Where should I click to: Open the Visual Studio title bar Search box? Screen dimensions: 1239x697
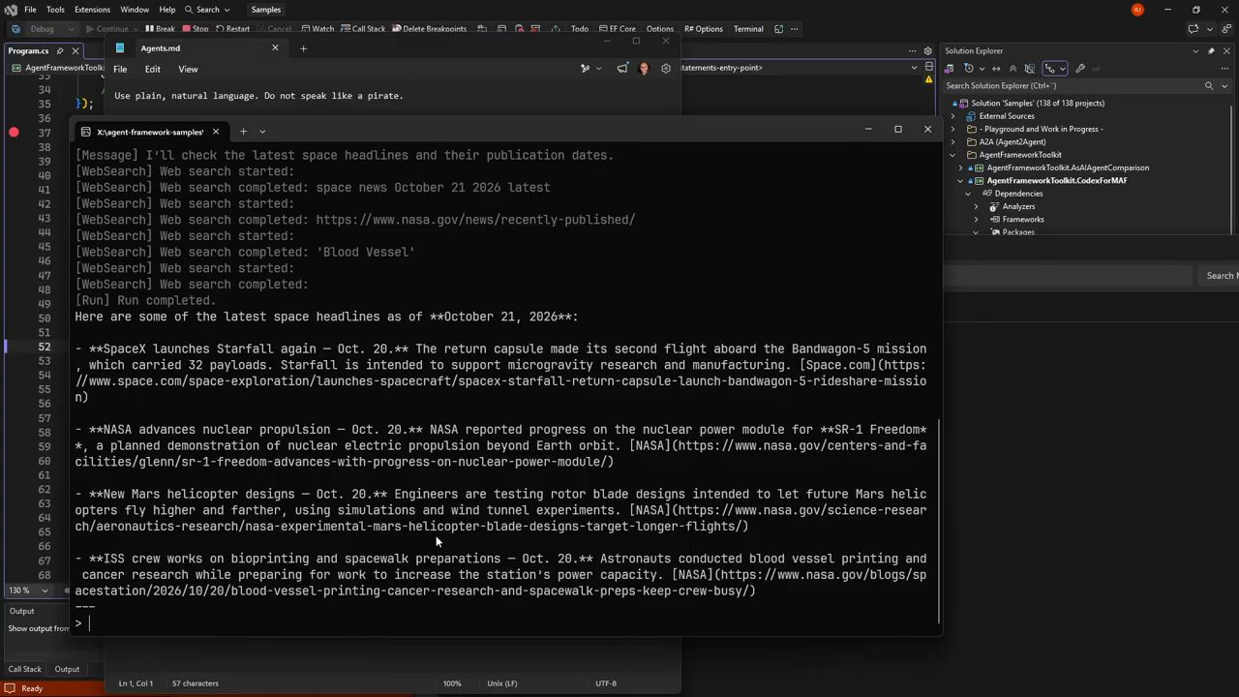(x=207, y=10)
